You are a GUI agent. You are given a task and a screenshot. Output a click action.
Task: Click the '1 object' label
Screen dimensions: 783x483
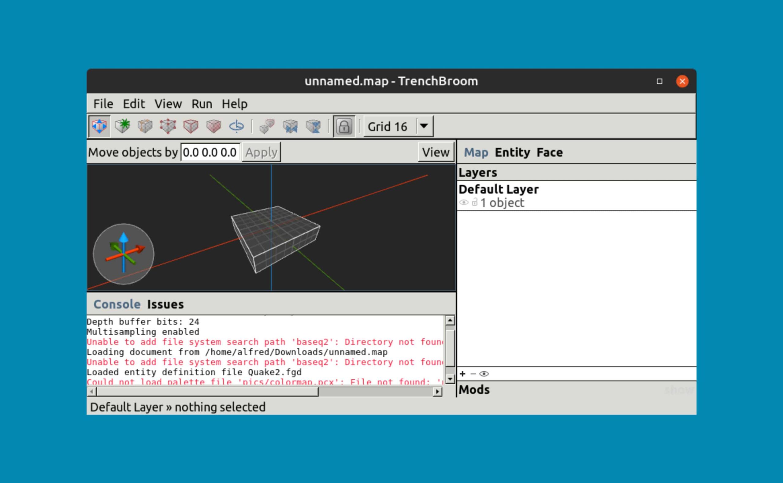click(502, 203)
